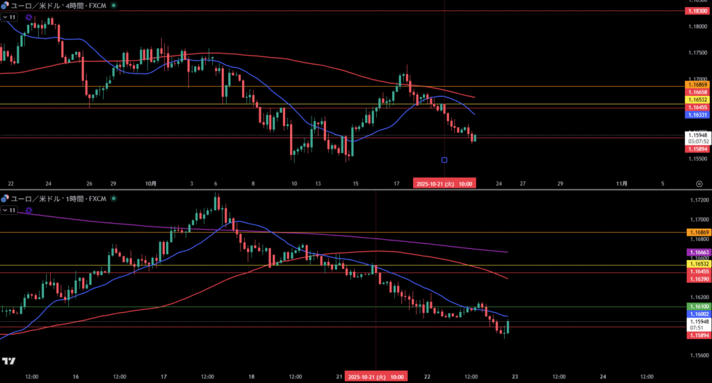Viewport: 712px width, 383px height.
Task: Click the purple indicator icon on the 1-hour chart
Action: click(28, 209)
